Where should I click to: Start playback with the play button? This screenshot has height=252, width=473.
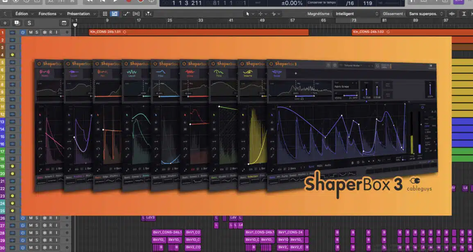[x=115, y=1]
